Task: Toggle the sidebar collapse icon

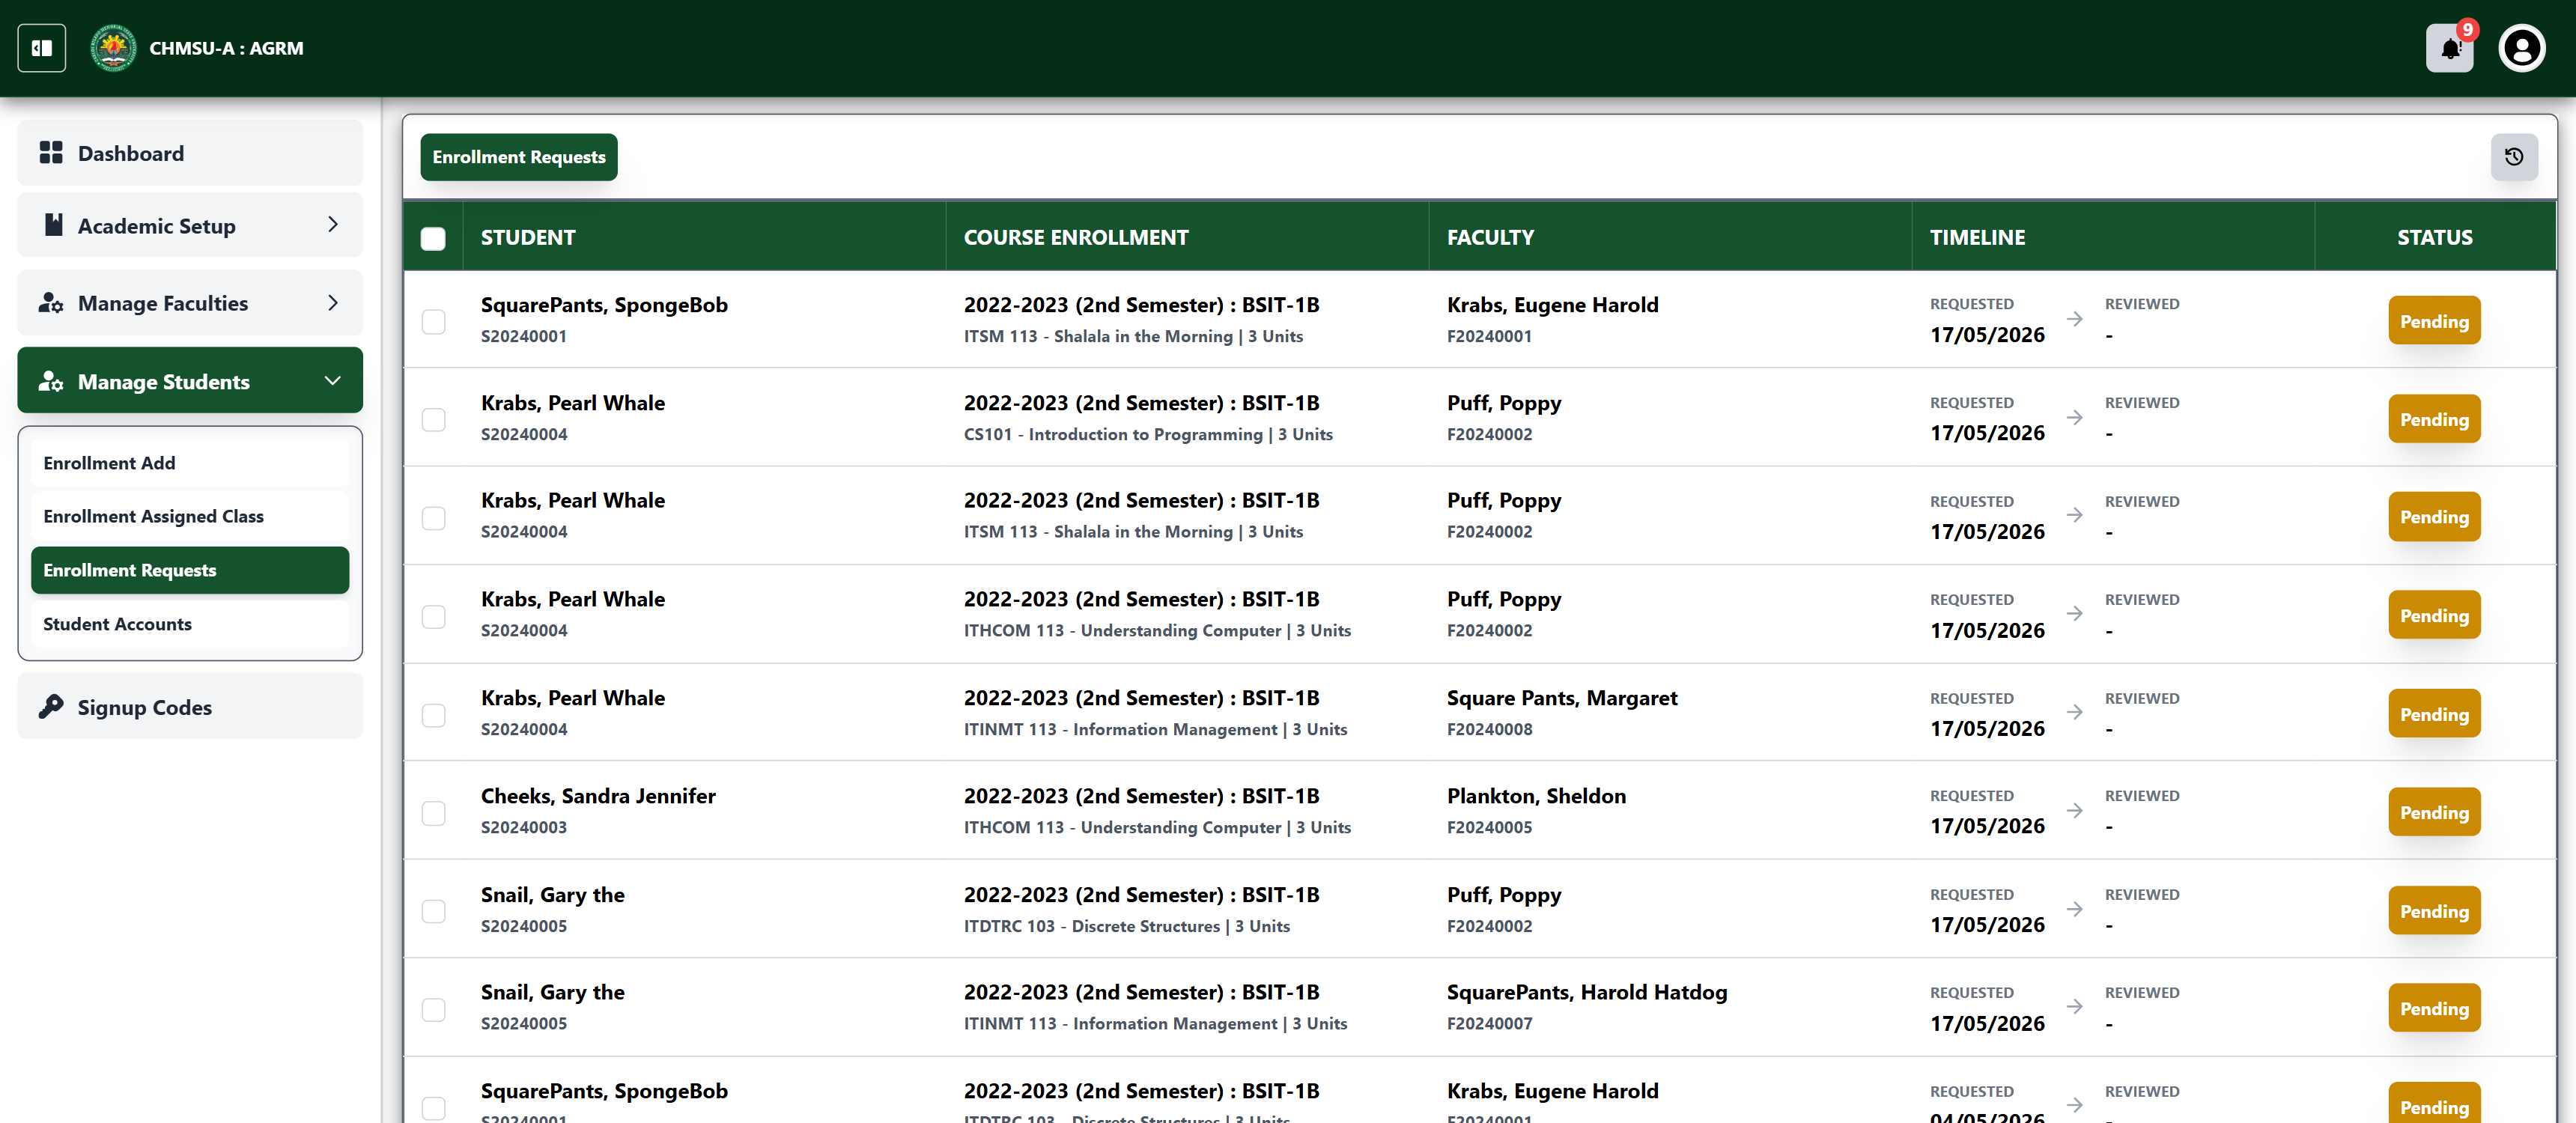Action: (41, 48)
